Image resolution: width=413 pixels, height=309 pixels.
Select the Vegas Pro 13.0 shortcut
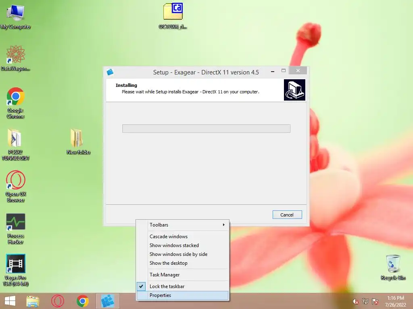[x=16, y=270]
